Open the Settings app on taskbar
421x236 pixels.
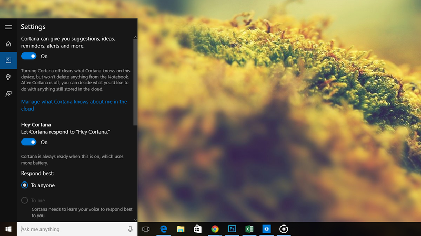(266, 229)
